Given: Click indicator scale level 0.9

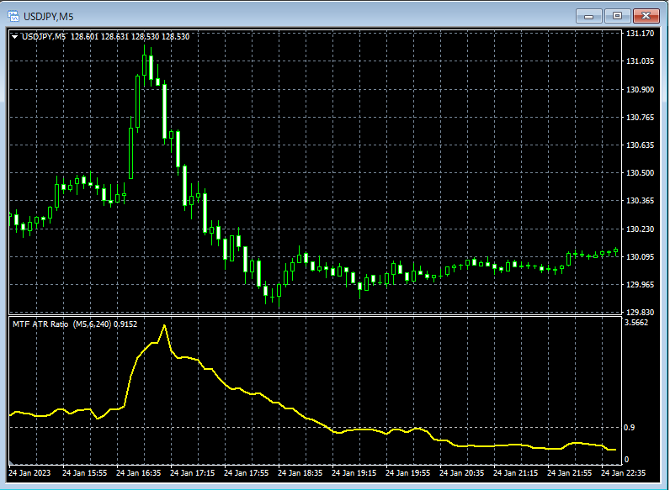Looking at the screenshot, I should coord(630,427).
